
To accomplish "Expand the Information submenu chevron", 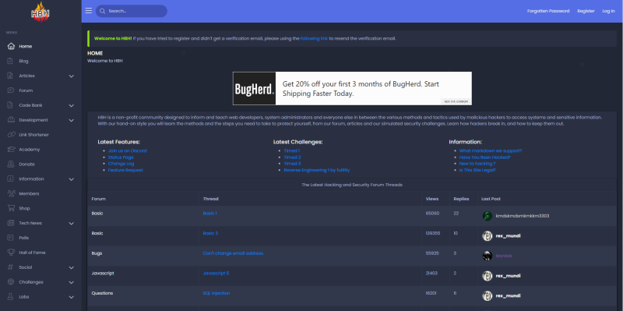I will (x=72, y=179).
